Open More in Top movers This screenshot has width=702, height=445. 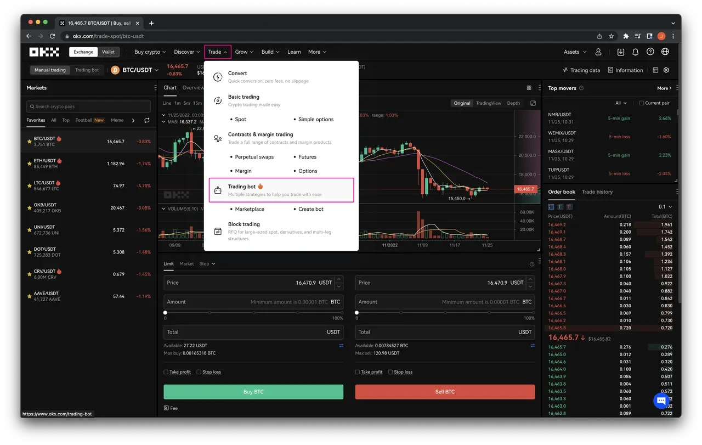(x=663, y=88)
